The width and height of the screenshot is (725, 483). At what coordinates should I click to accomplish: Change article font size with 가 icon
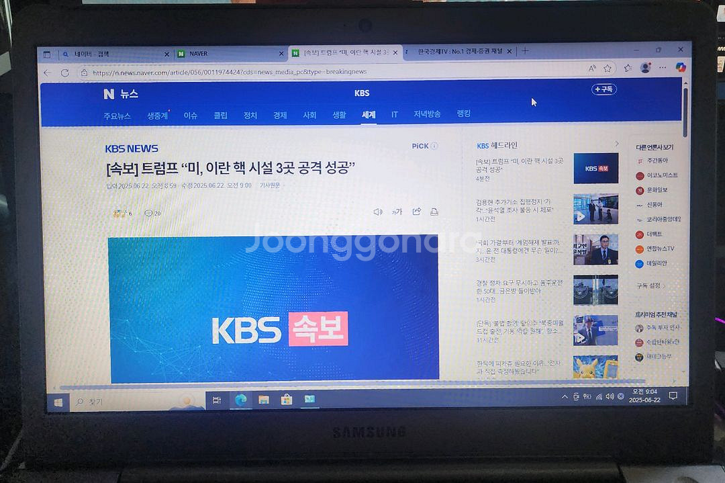pos(397,212)
